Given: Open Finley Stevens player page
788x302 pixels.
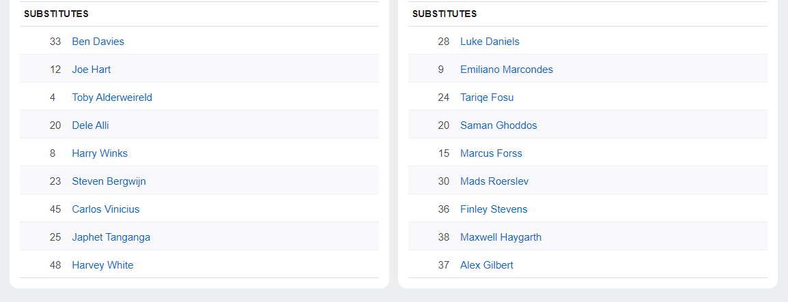Looking at the screenshot, I should coord(494,209).
